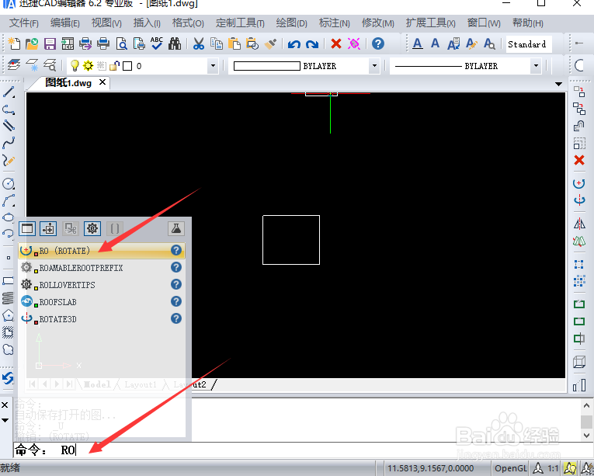Click the command history scrollbar down arrow

[587, 435]
